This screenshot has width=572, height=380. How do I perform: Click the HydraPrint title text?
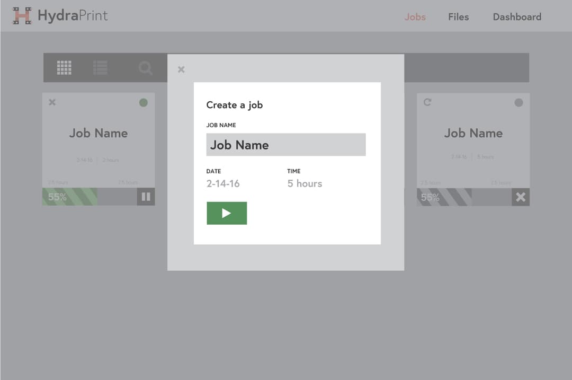point(73,16)
